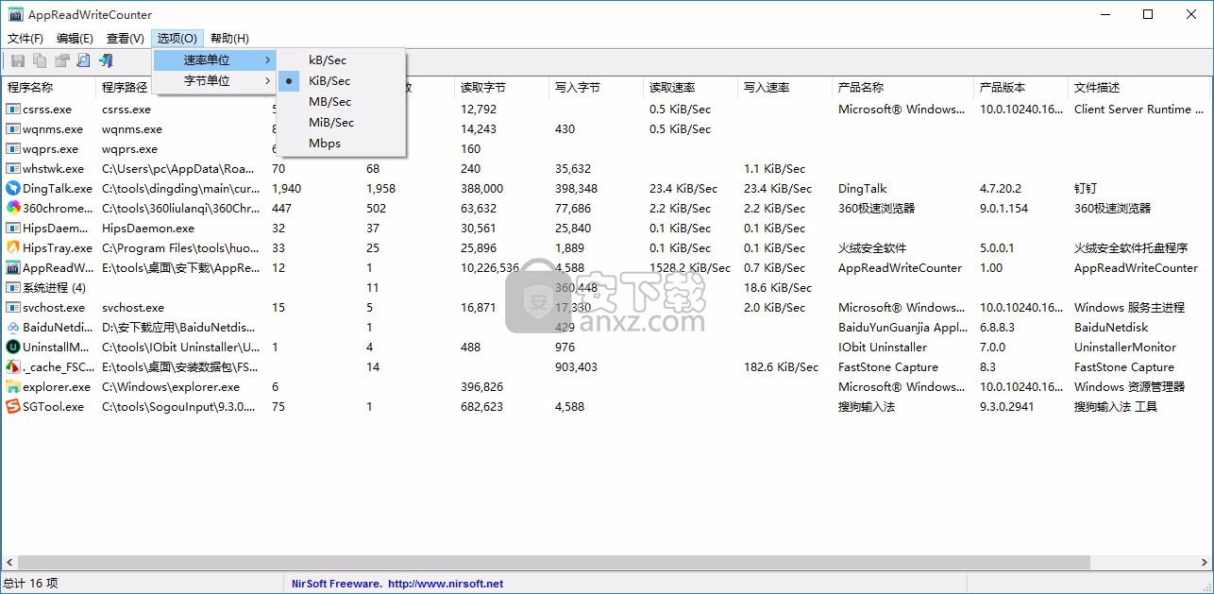The width and height of the screenshot is (1214, 594).
Task: Choose Mbps as speed unit
Action: click(342, 144)
